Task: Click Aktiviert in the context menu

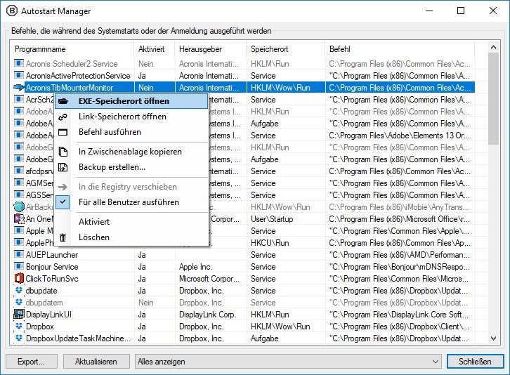Action: pos(131,222)
